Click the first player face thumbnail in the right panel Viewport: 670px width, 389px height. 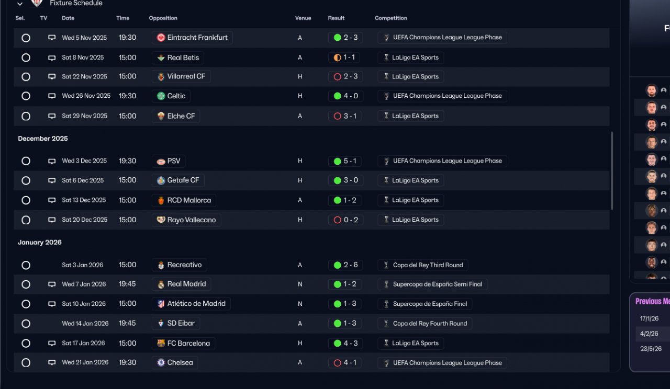651,90
